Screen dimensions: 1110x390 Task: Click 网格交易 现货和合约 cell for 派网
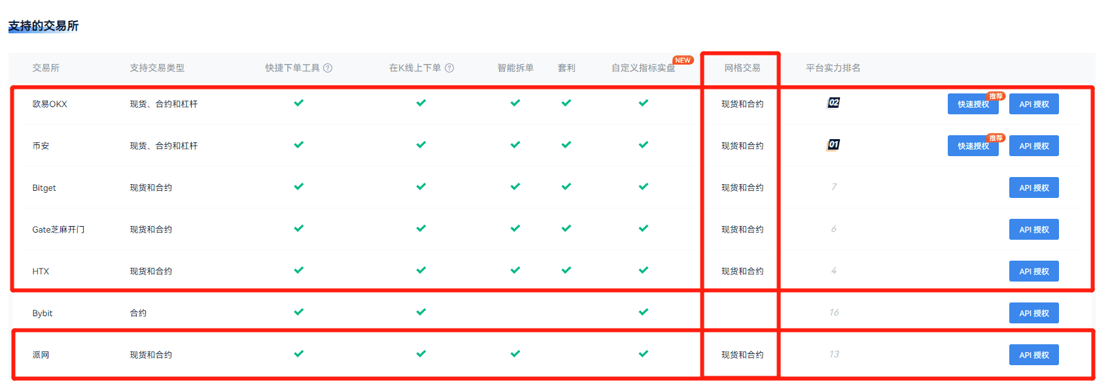(742, 355)
